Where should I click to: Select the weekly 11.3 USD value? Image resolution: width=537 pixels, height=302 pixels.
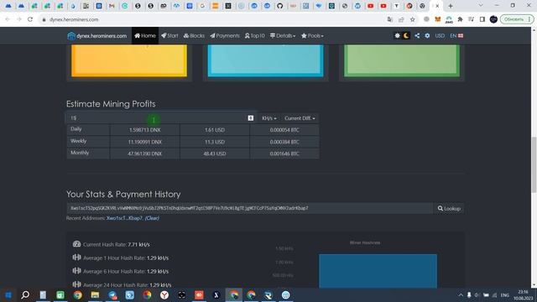[x=215, y=142]
